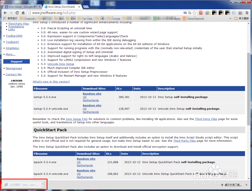Open the browser home page

pyautogui.click(x=23, y=13)
